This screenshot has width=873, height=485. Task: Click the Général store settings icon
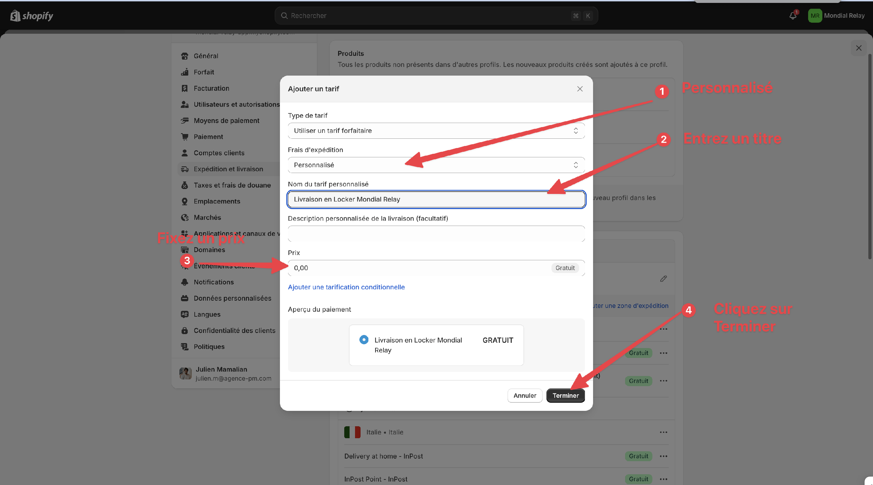point(185,56)
